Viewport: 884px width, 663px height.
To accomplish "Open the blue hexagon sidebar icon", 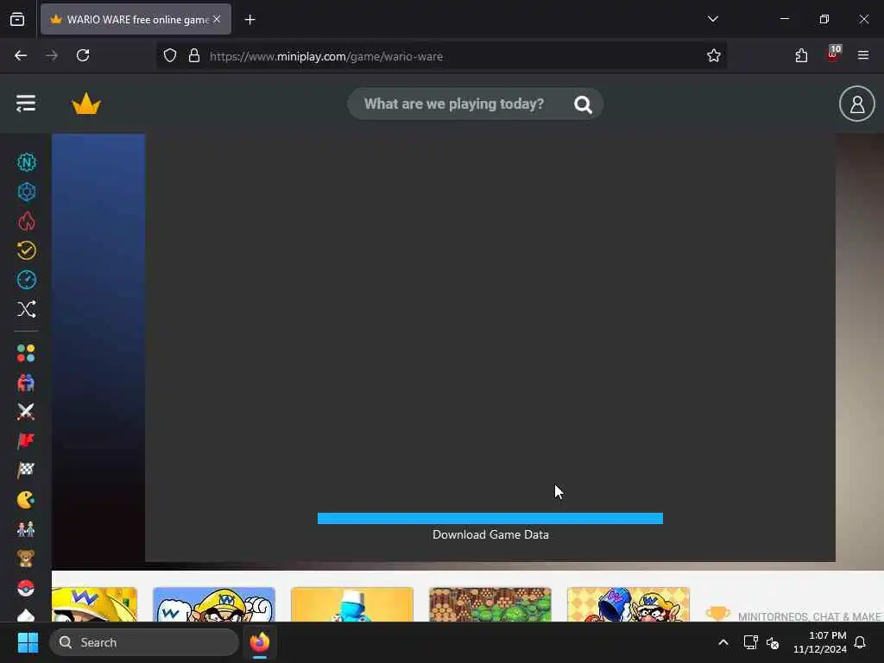I will tap(26, 193).
